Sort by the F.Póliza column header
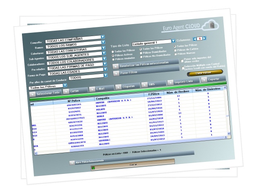 (x=154, y=94)
